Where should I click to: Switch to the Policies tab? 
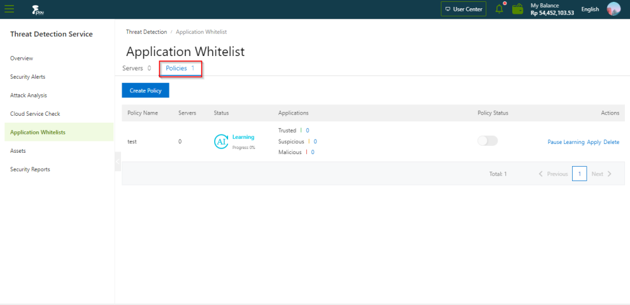(180, 68)
